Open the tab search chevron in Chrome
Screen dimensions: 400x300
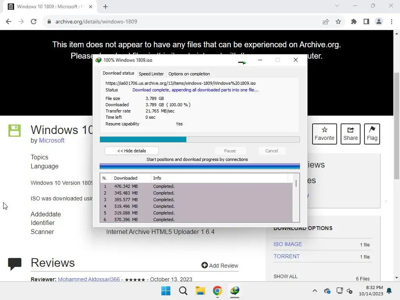pos(337,5)
